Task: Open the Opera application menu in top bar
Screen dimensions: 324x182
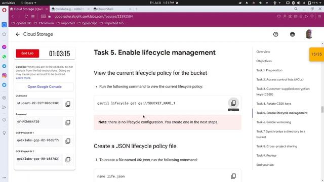Action: [28, 3]
